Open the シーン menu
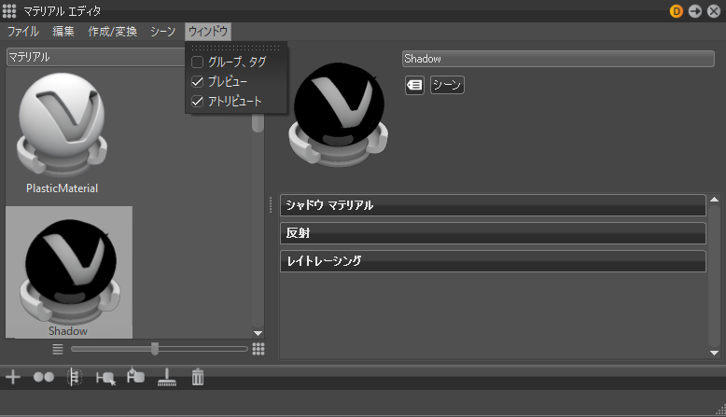Image resolution: width=726 pixels, height=417 pixels. click(162, 32)
